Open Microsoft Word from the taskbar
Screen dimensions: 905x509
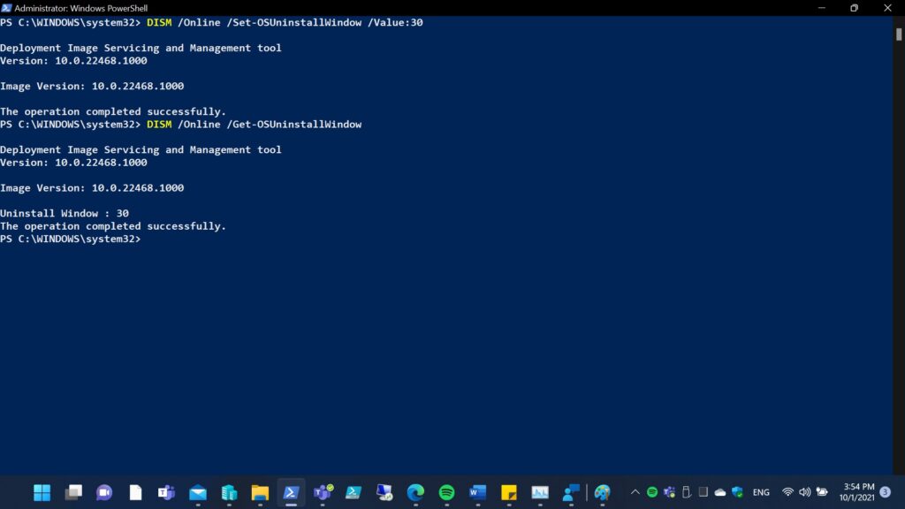pos(477,492)
